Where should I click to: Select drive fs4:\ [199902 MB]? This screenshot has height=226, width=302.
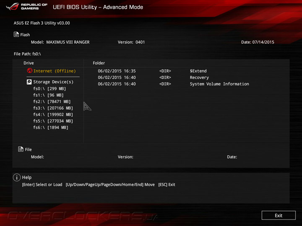53,115
